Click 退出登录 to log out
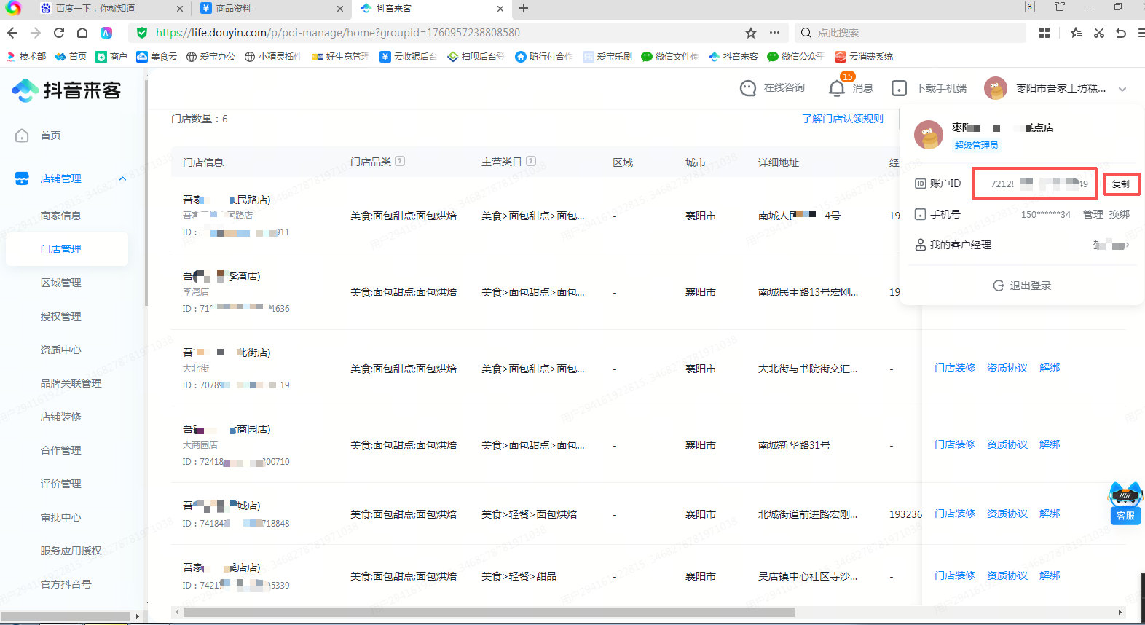The width and height of the screenshot is (1145, 625). (x=1022, y=286)
